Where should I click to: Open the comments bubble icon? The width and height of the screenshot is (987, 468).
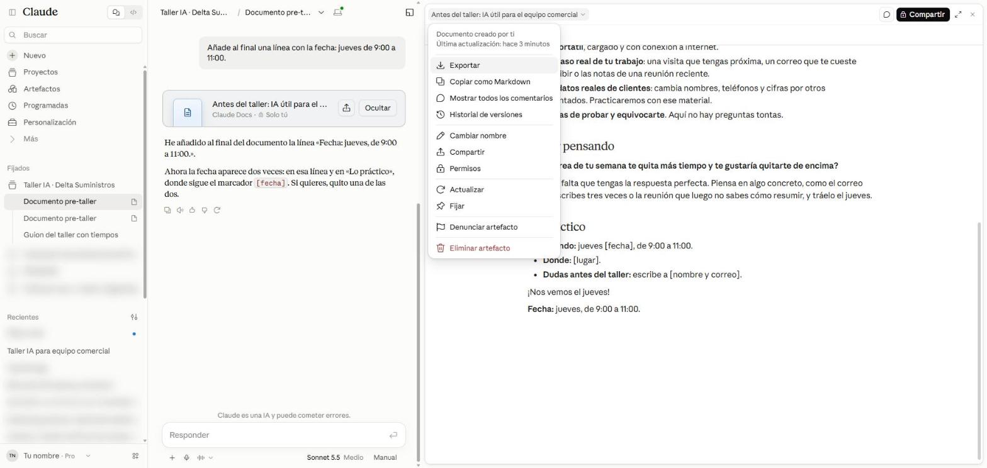pos(886,14)
